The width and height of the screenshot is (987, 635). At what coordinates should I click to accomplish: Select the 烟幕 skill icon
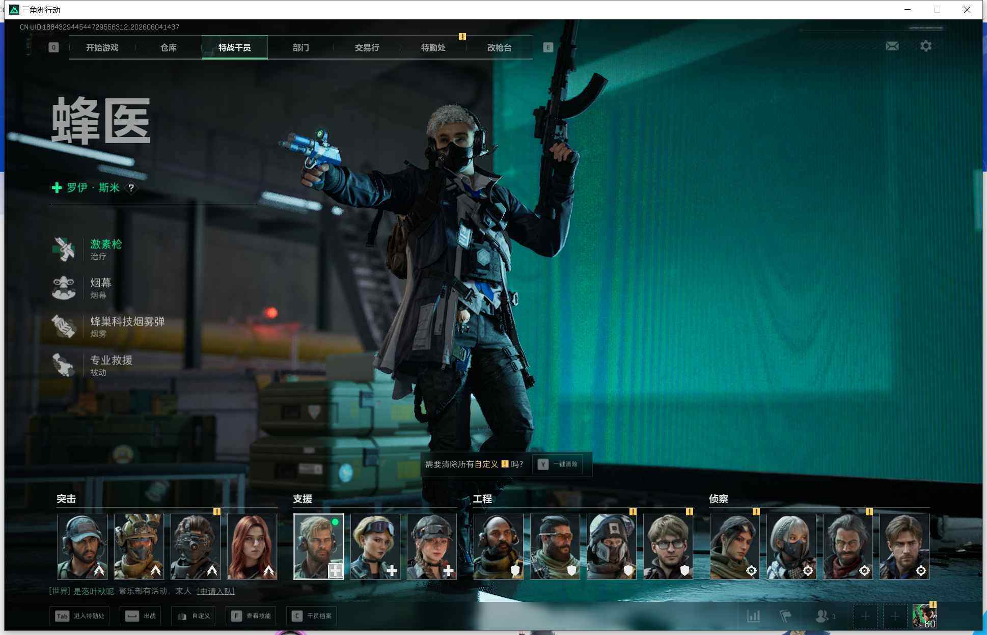point(64,288)
